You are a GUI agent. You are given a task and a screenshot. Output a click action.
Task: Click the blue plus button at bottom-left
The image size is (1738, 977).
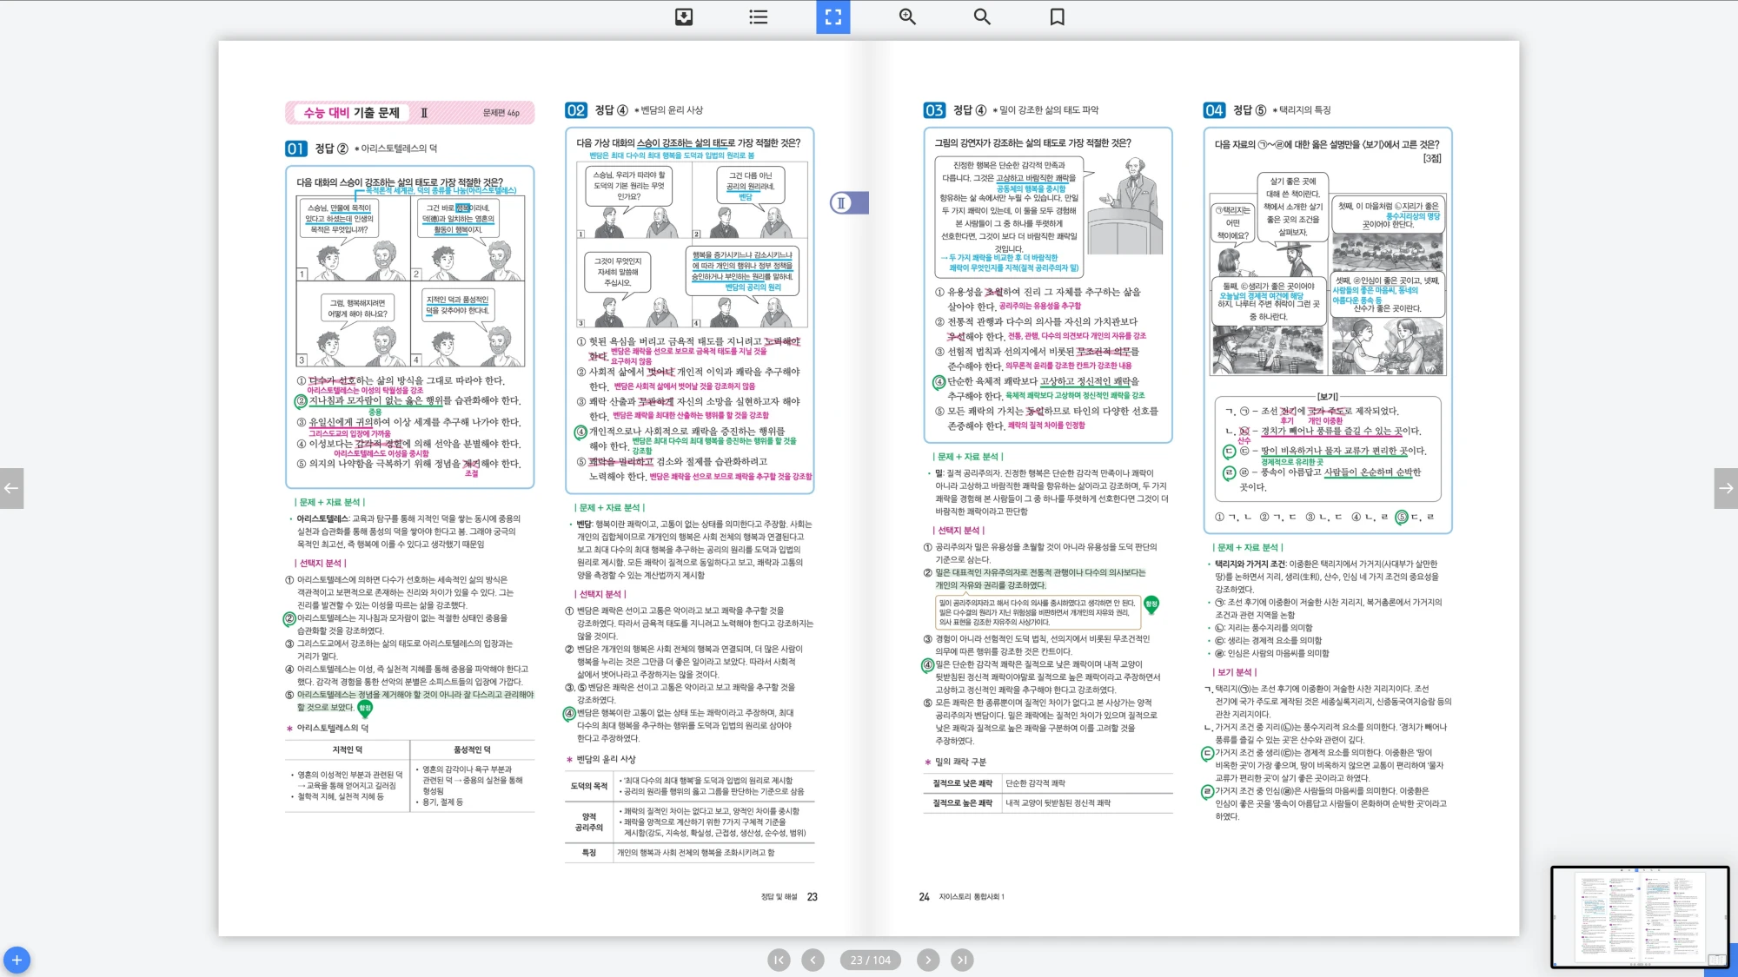17,960
